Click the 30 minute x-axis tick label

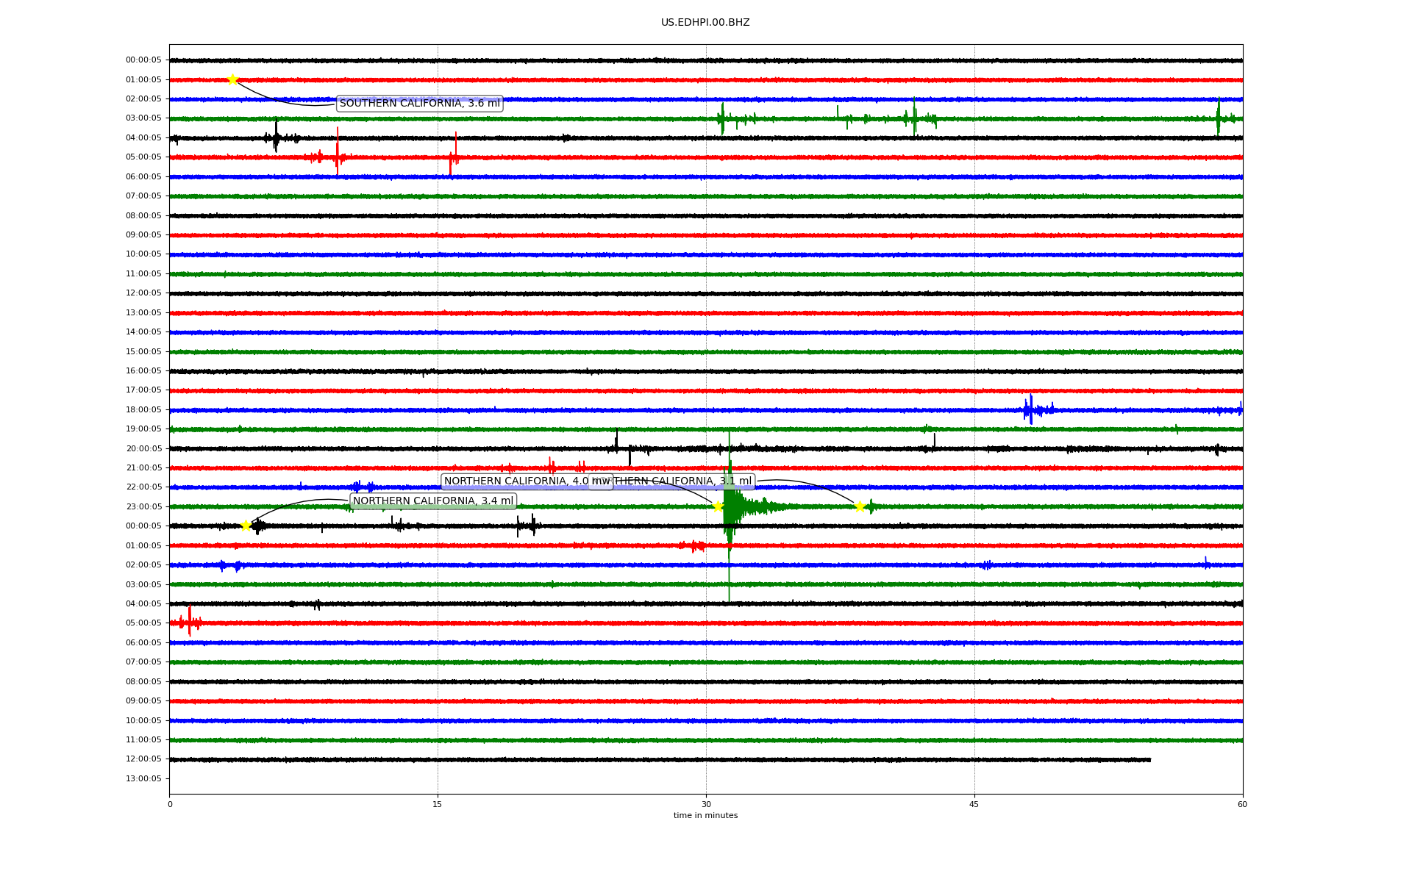(x=706, y=804)
